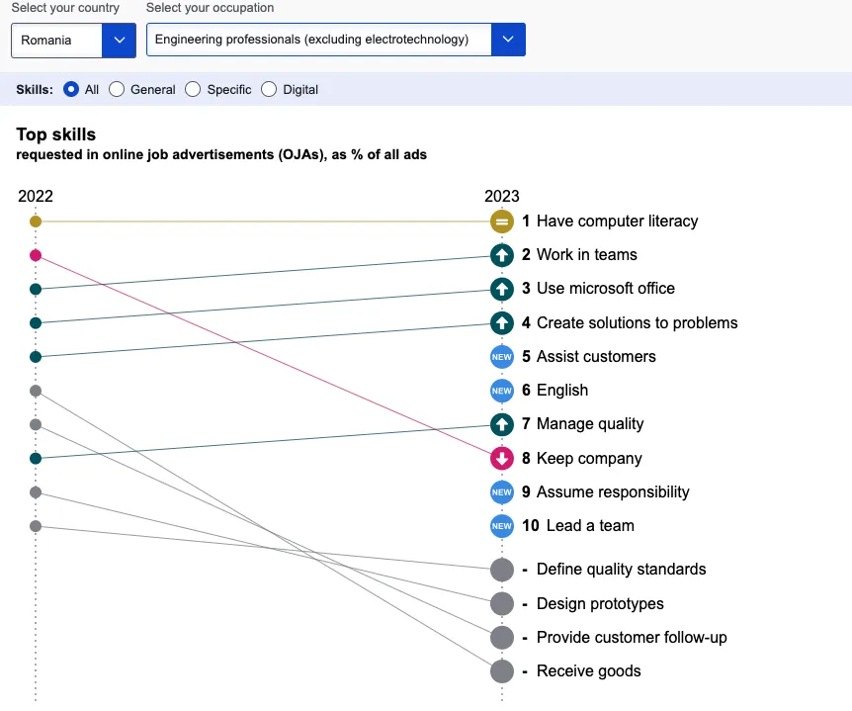
Task: Click the pink 2022 dot in second position
Action: coord(36,255)
